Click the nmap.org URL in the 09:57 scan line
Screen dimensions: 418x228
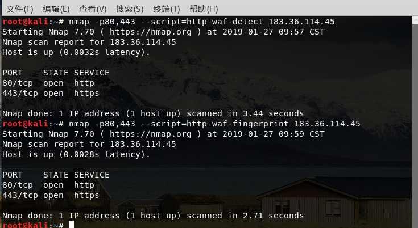pos(150,32)
